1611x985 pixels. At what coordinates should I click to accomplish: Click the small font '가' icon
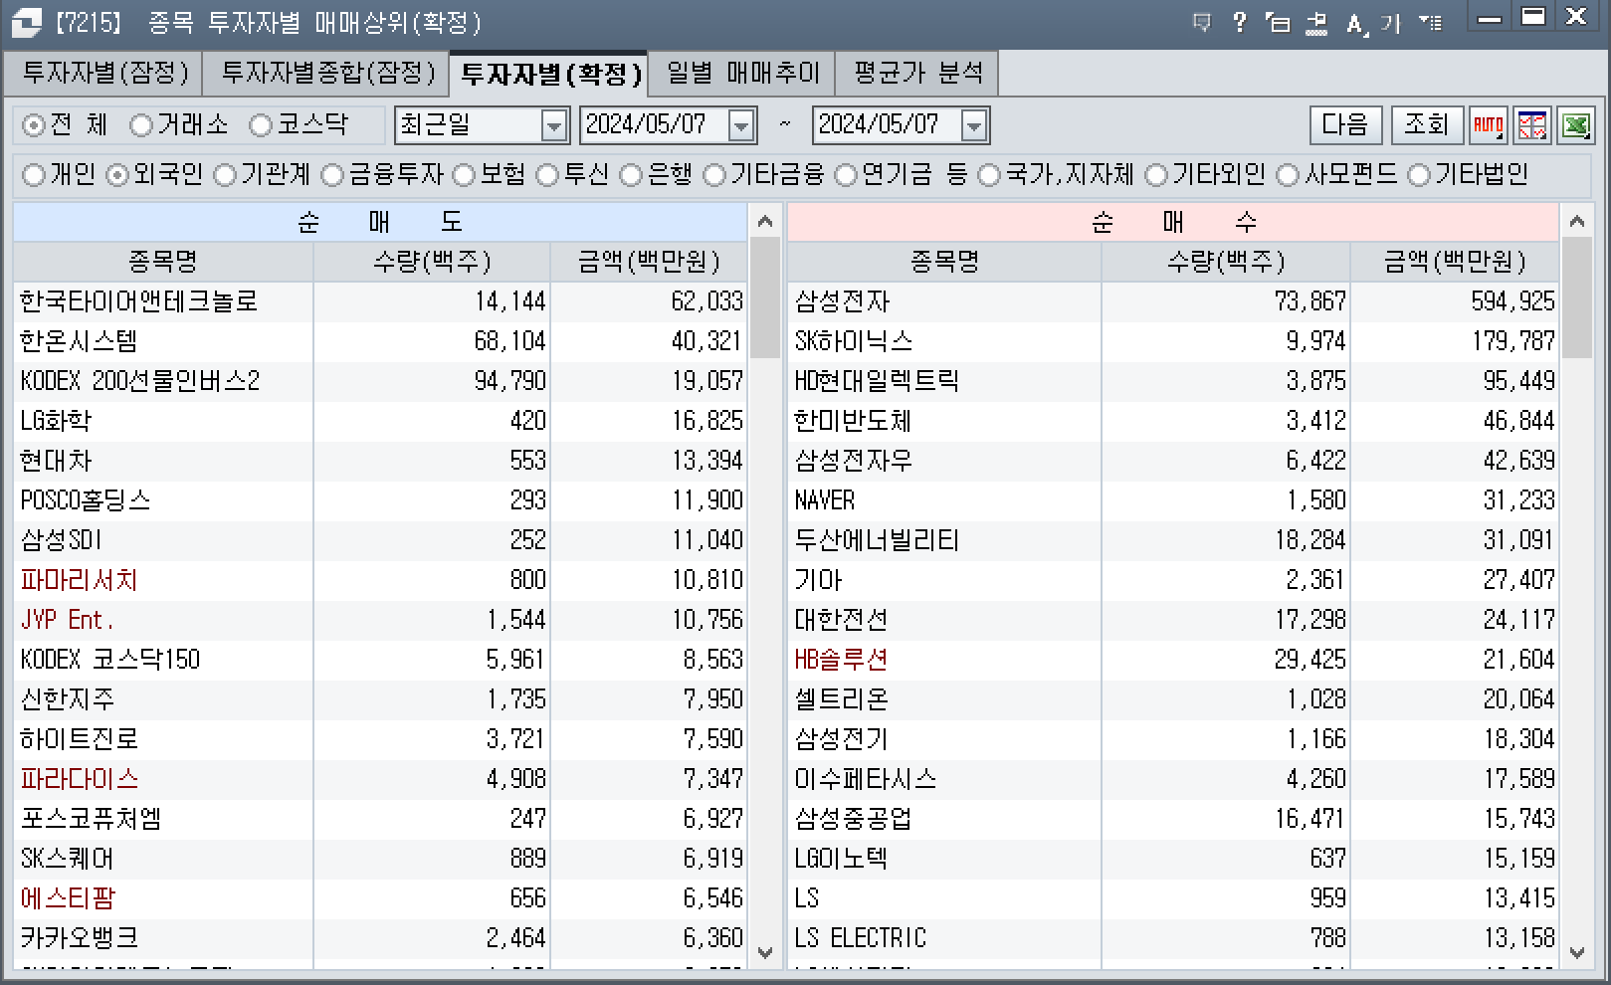pyautogui.click(x=1390, y=23)
